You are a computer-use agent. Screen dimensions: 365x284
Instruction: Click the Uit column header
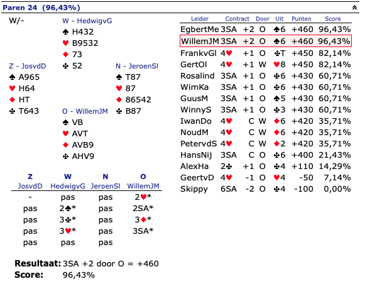click(x=279, y=19)
